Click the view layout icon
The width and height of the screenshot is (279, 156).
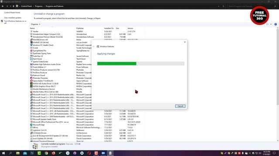[x=267, y=24]
